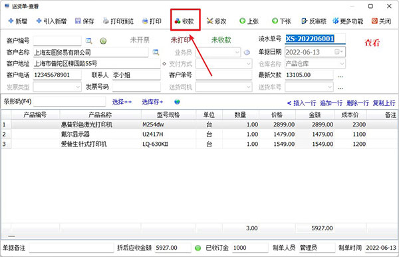Click lookup icon beside 客户名称 field

156,53
